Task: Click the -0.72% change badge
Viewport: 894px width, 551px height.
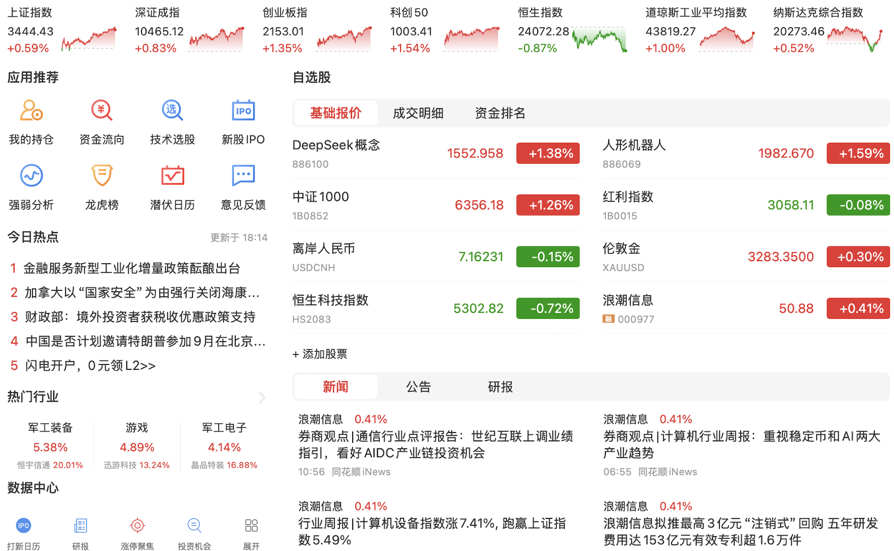Action: tap(548, 309)
